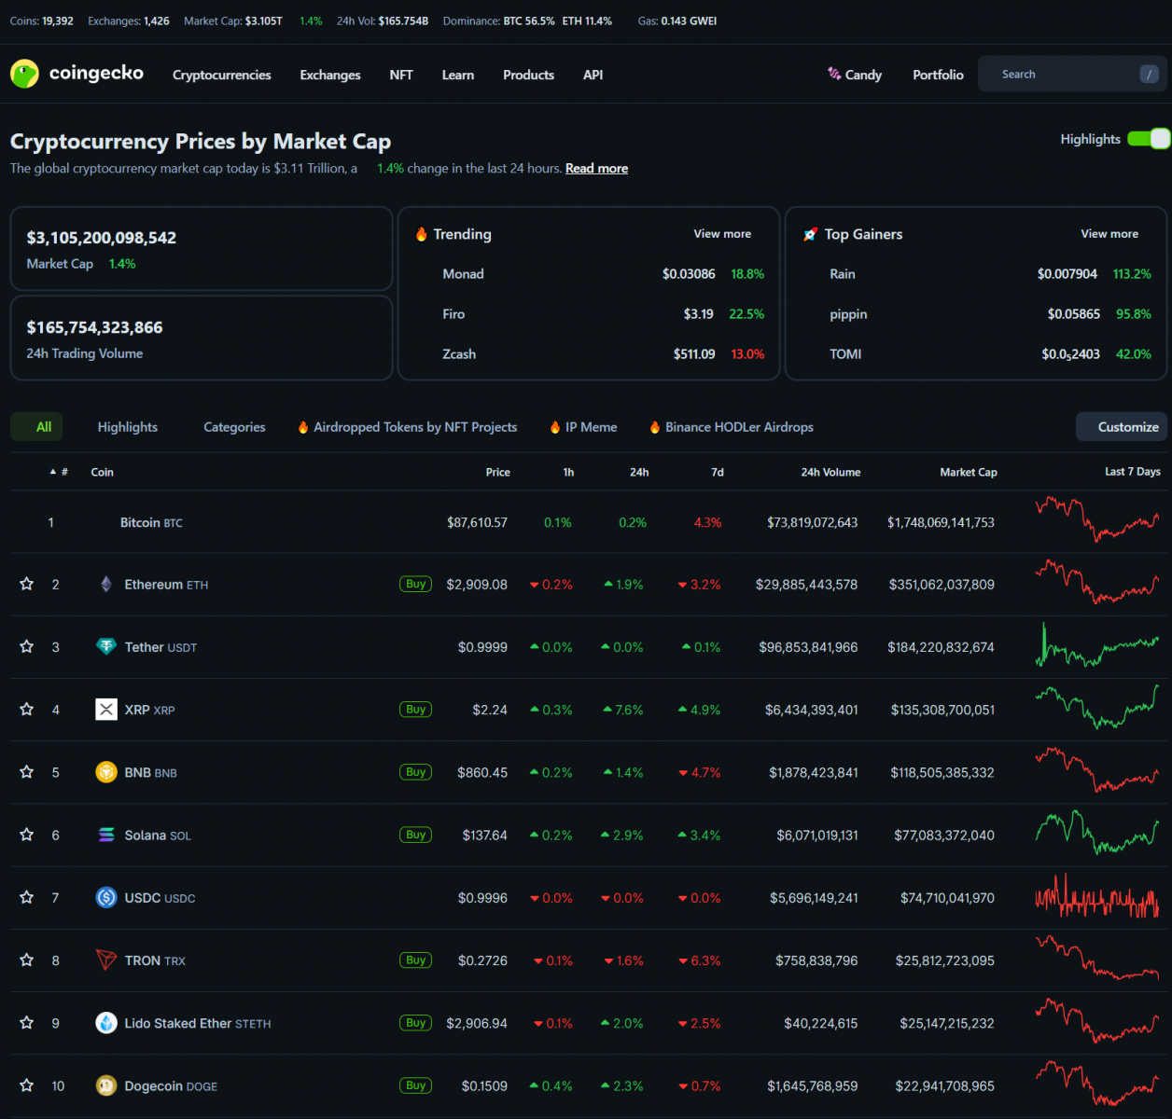
Task: Open the Cryptocurrencies nav menu
Action: pyautogui.click(x=221, y=75)
